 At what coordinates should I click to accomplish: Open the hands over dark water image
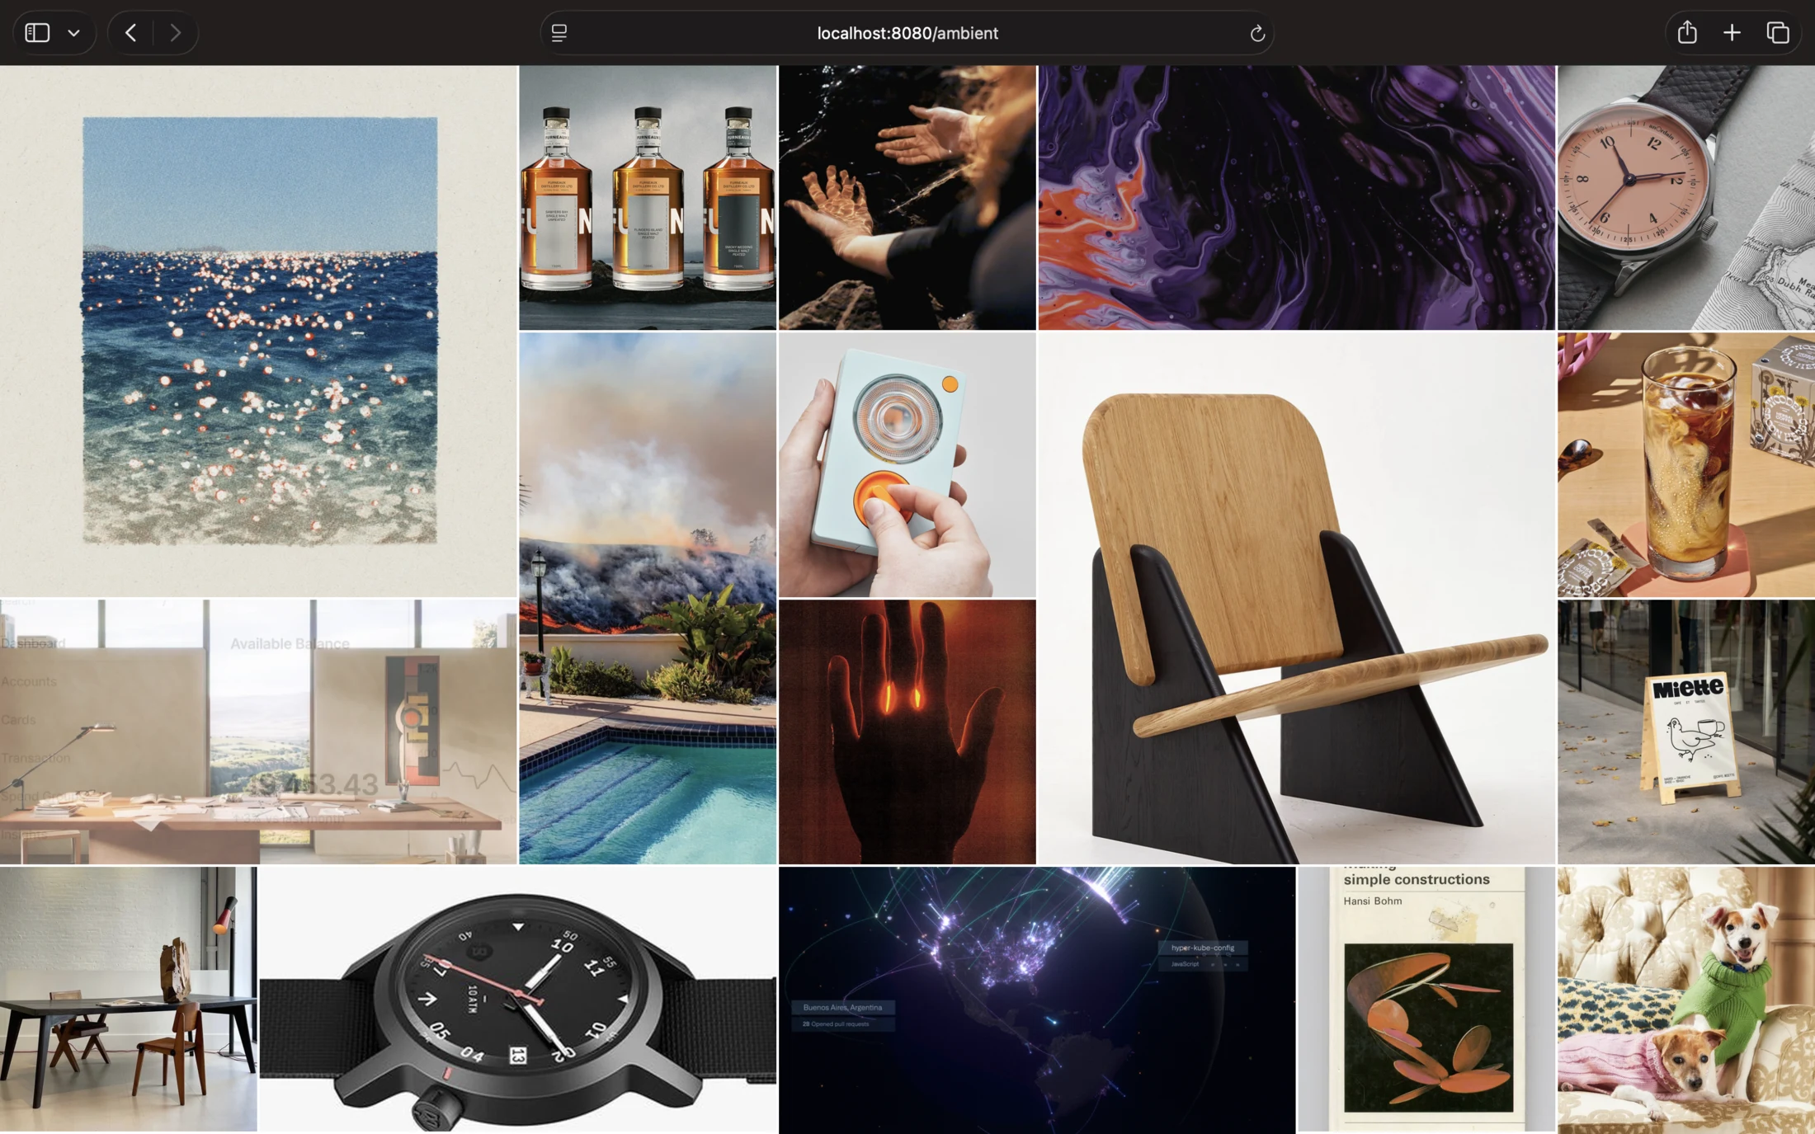907,198
